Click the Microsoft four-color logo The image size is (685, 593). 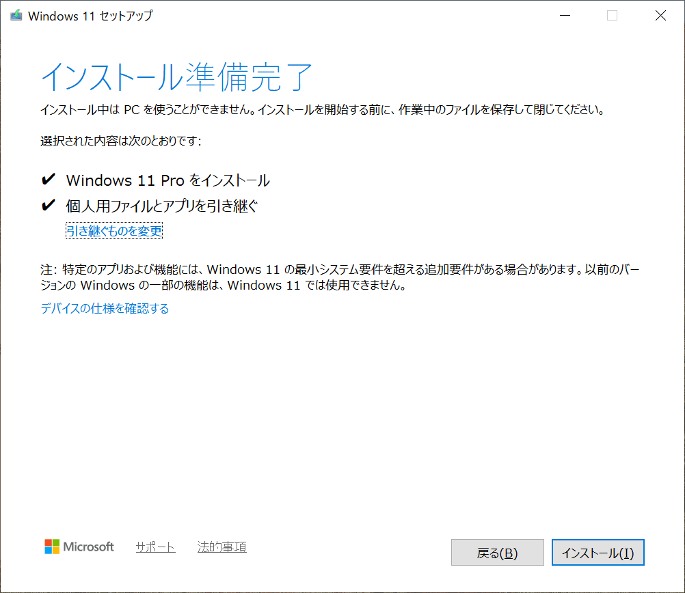(52, 547)
